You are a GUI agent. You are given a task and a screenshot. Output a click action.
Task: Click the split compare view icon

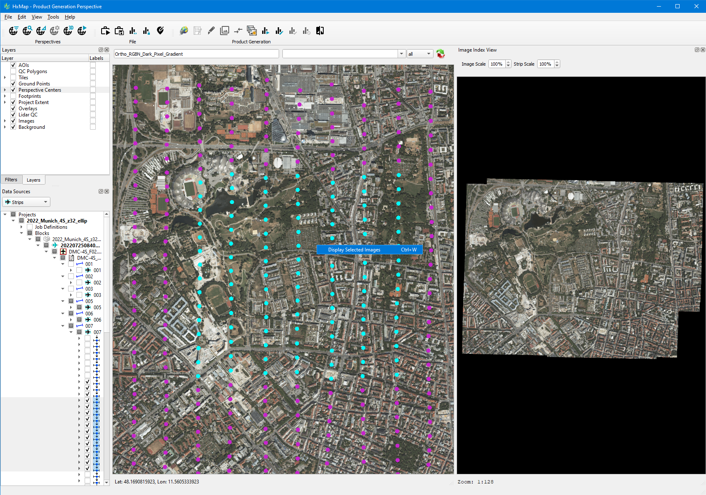coord(320,31)
